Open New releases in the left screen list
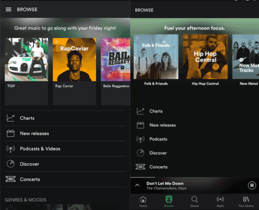Screen dimensions: 259x210 (x=65, y=134)
